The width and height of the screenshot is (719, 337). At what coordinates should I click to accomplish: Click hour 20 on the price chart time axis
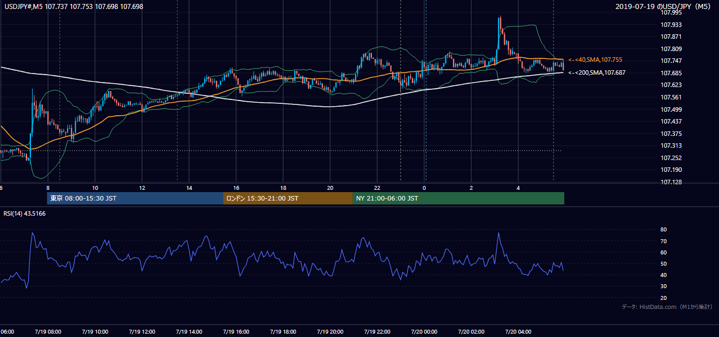pos(330,188)
